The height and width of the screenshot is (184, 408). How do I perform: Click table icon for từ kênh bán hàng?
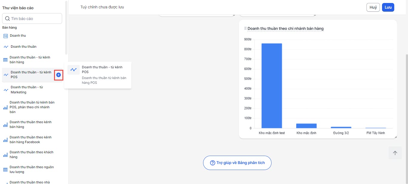(x=5, y=60)
